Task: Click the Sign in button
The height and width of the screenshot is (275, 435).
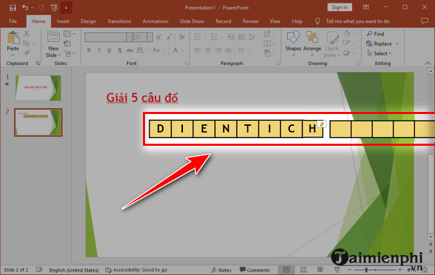Action: [x=340, y=8]
